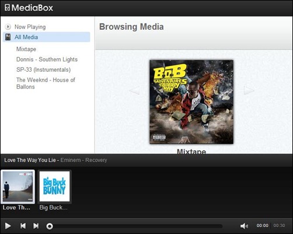293x234 pixels.
Task: Click the B.o.B album cover
Action: 191,102
